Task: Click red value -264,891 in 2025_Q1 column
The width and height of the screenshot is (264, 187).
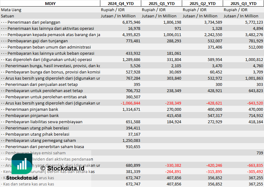Action: coord(173,171)
